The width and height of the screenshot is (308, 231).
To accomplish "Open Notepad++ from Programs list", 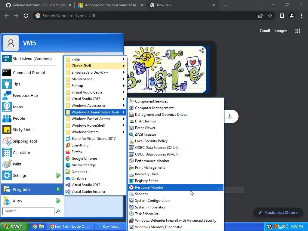I will 95,172.
